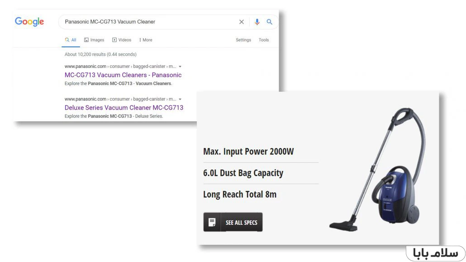Click the blue magnifier search icon
Screen dimensions: 466x262
click(x=270, y=22)
